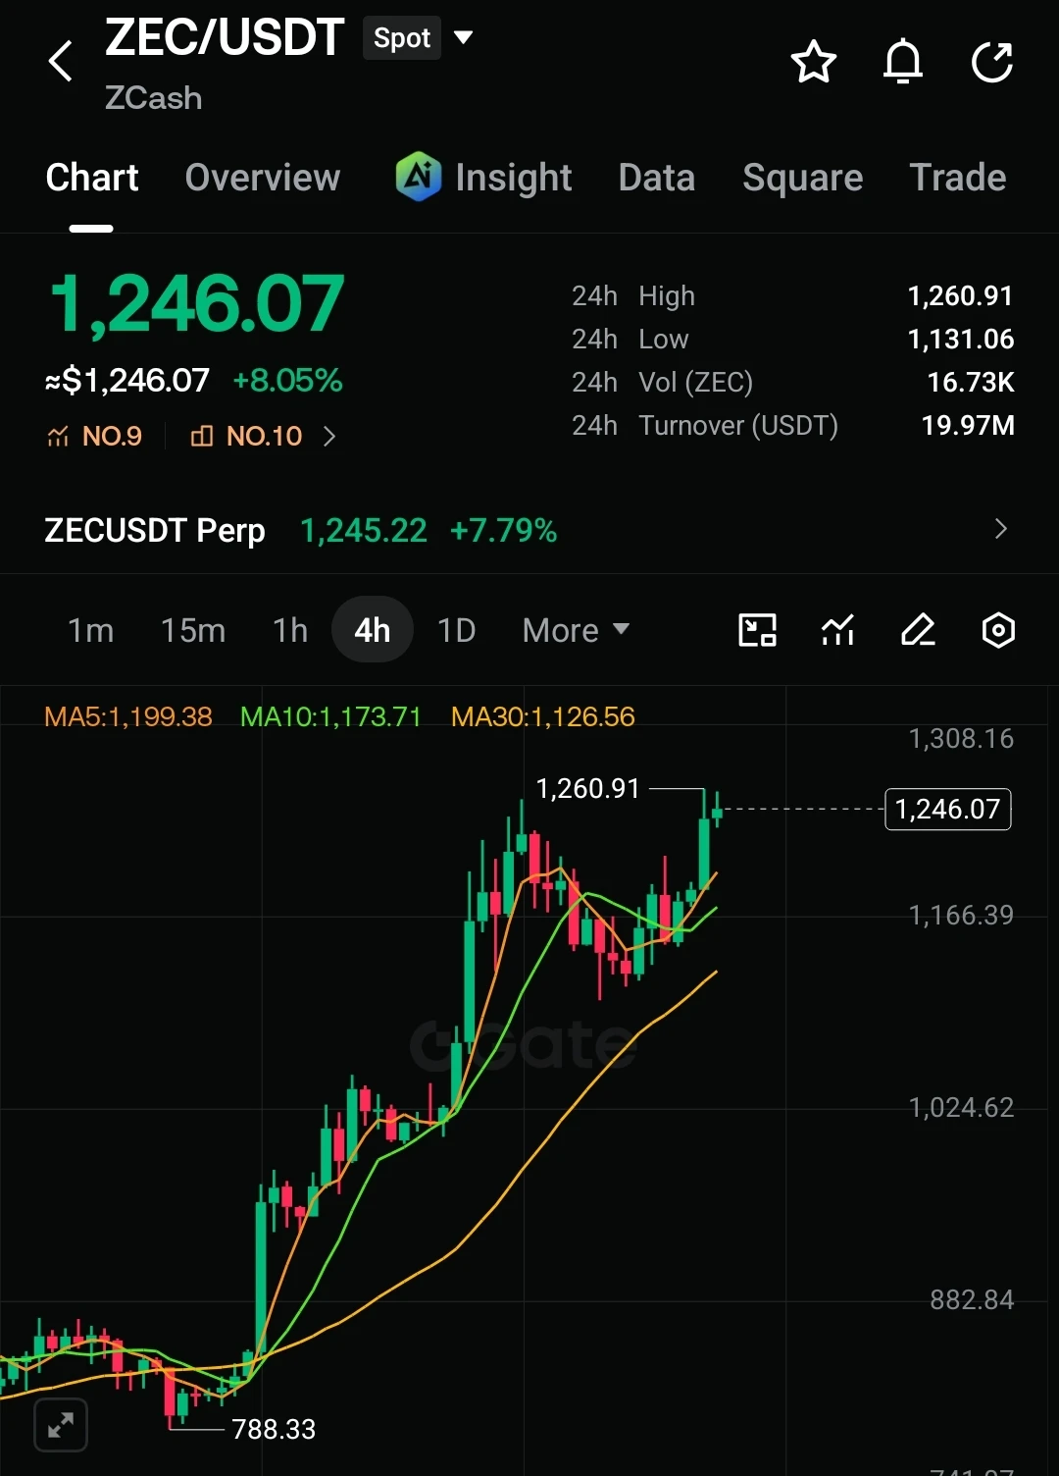Set a price alert bell
This screenshot has width=1059, height=1476.
(x=903, y=62)
